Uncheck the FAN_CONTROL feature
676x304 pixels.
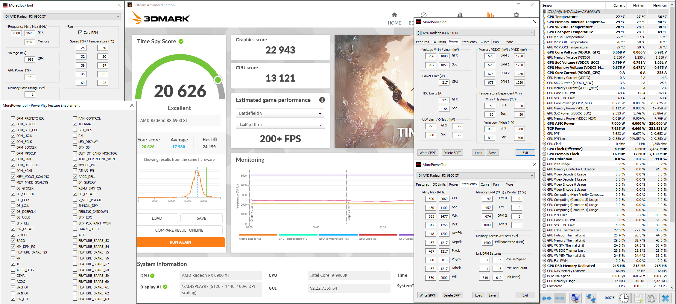tap(75, 118)
